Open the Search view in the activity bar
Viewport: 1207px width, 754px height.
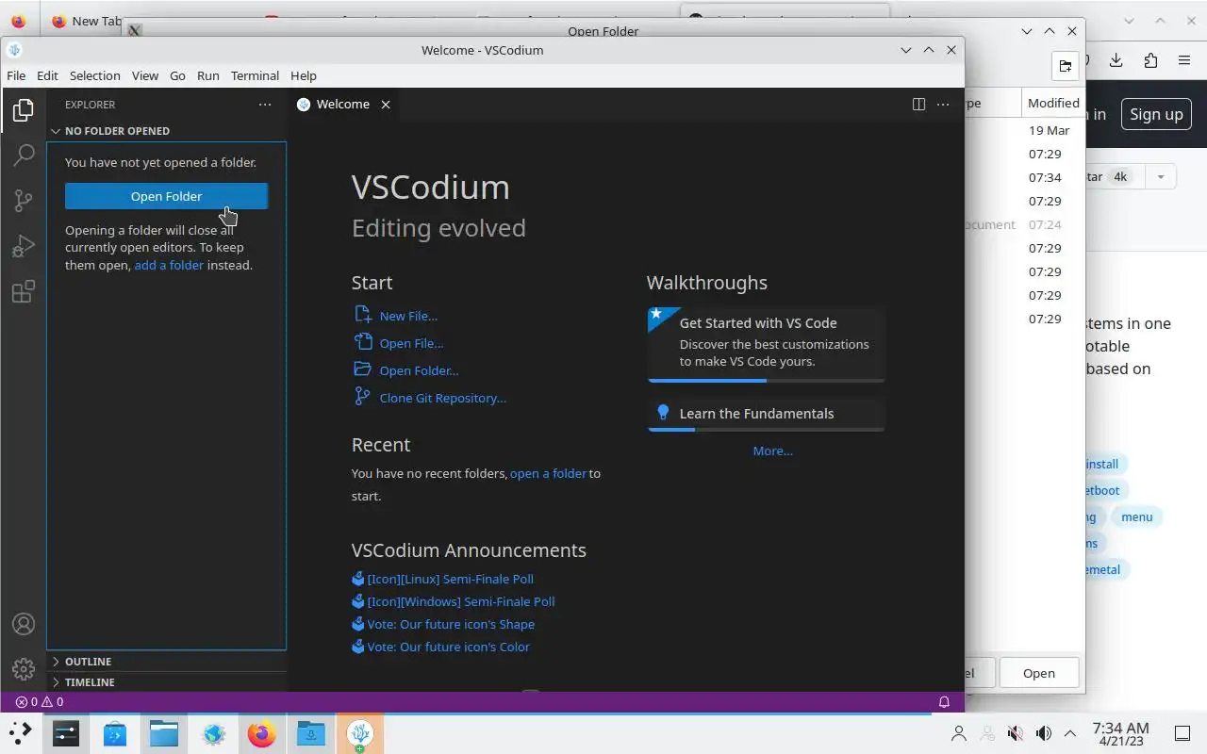coord(24,156)
